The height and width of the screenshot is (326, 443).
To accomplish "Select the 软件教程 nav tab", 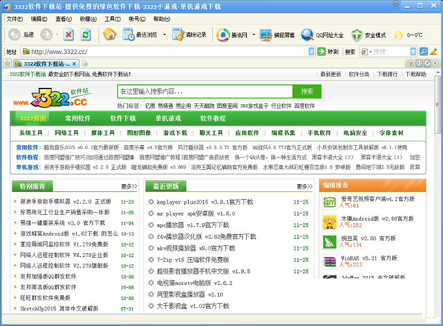I will pos(213,118).
